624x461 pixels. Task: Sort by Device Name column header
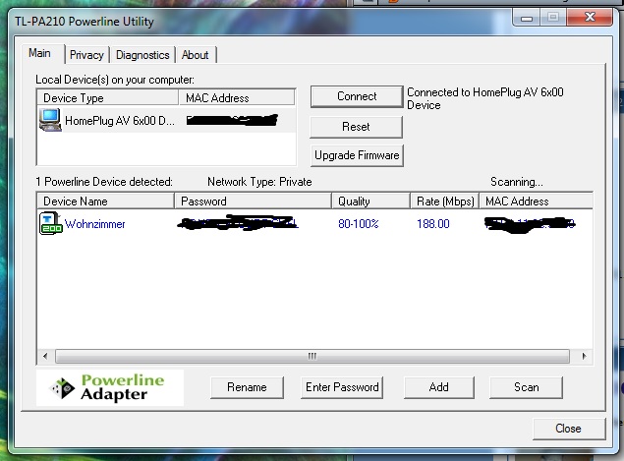tap(105, 202)
